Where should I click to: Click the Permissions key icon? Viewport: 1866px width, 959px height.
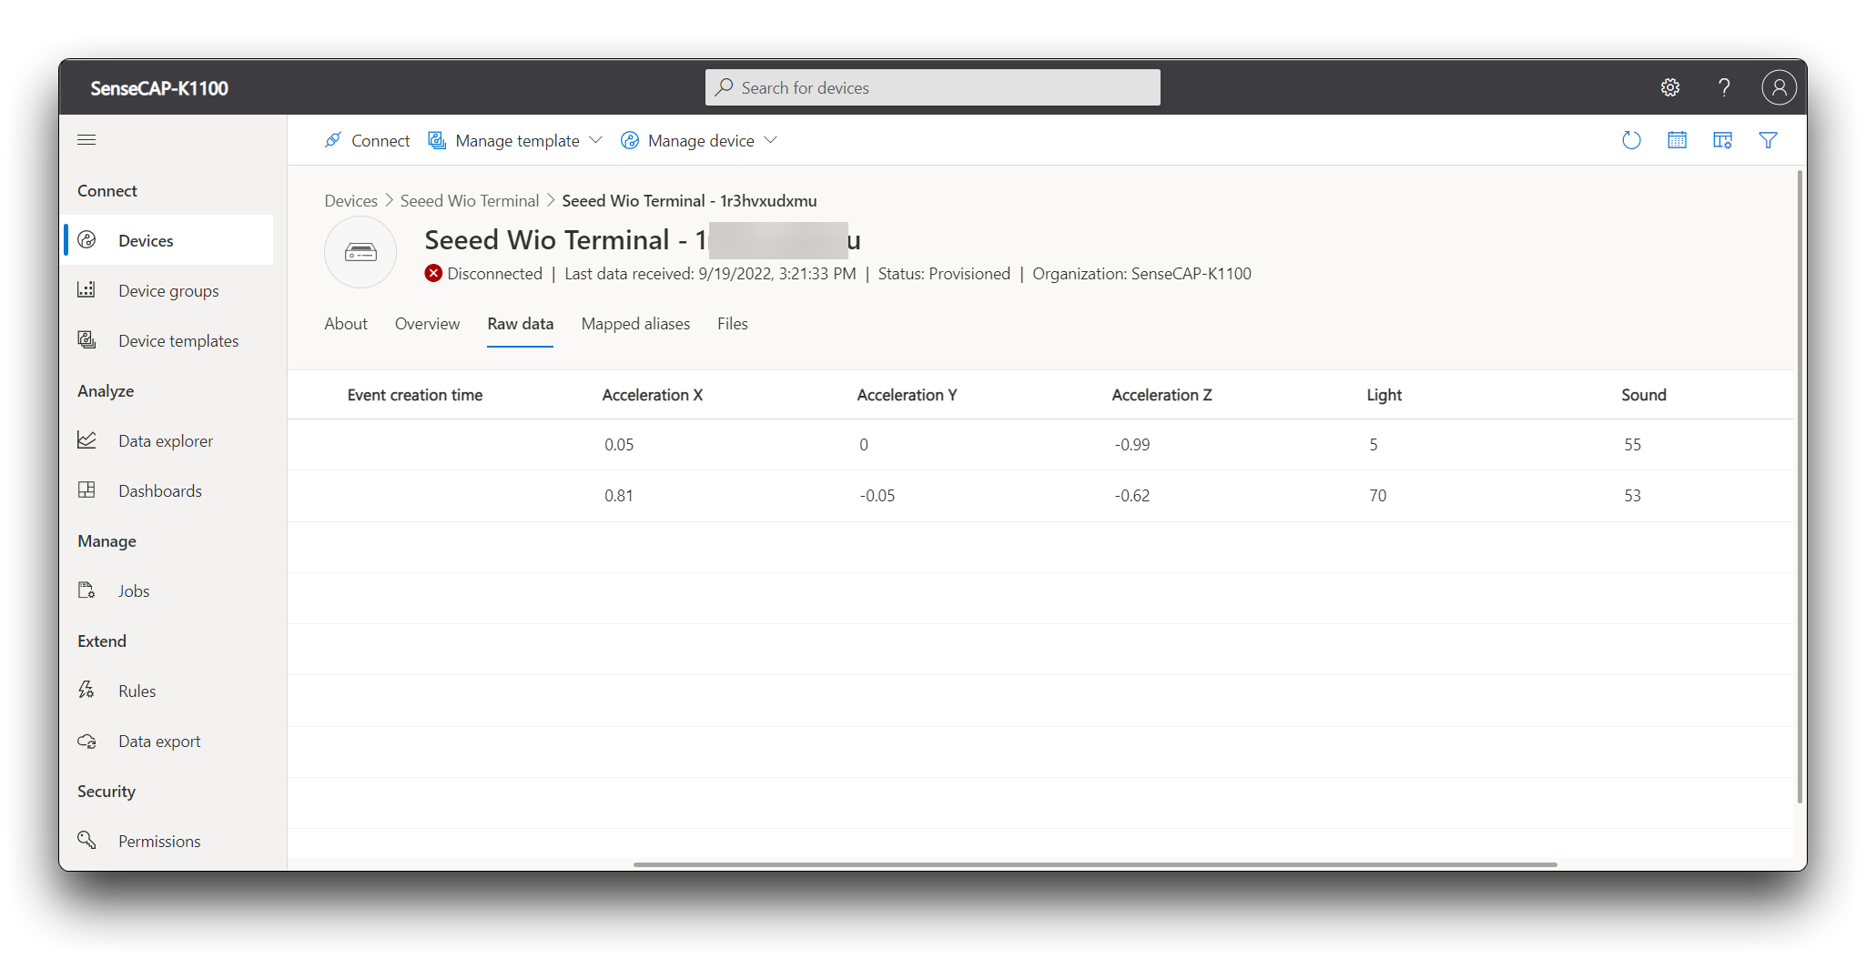pyautogui.click(x=86, y=840)
